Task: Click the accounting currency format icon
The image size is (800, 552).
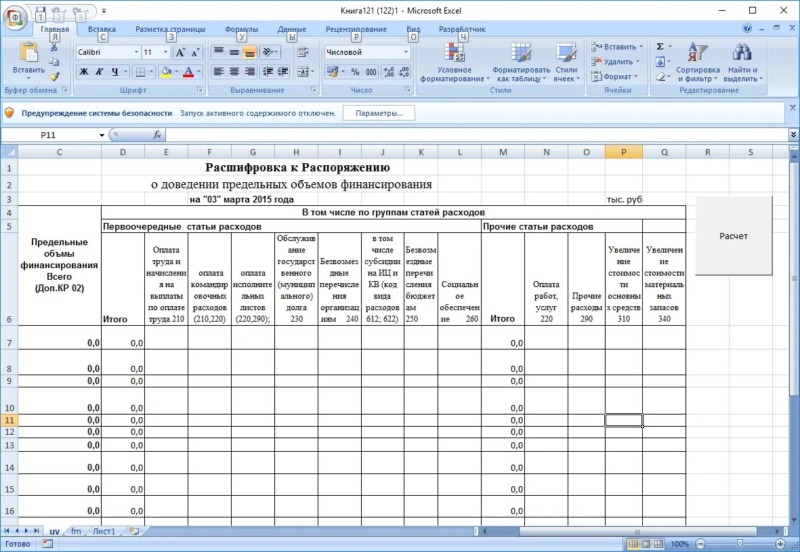Action: pyautogui.click(x=332, y=72)
